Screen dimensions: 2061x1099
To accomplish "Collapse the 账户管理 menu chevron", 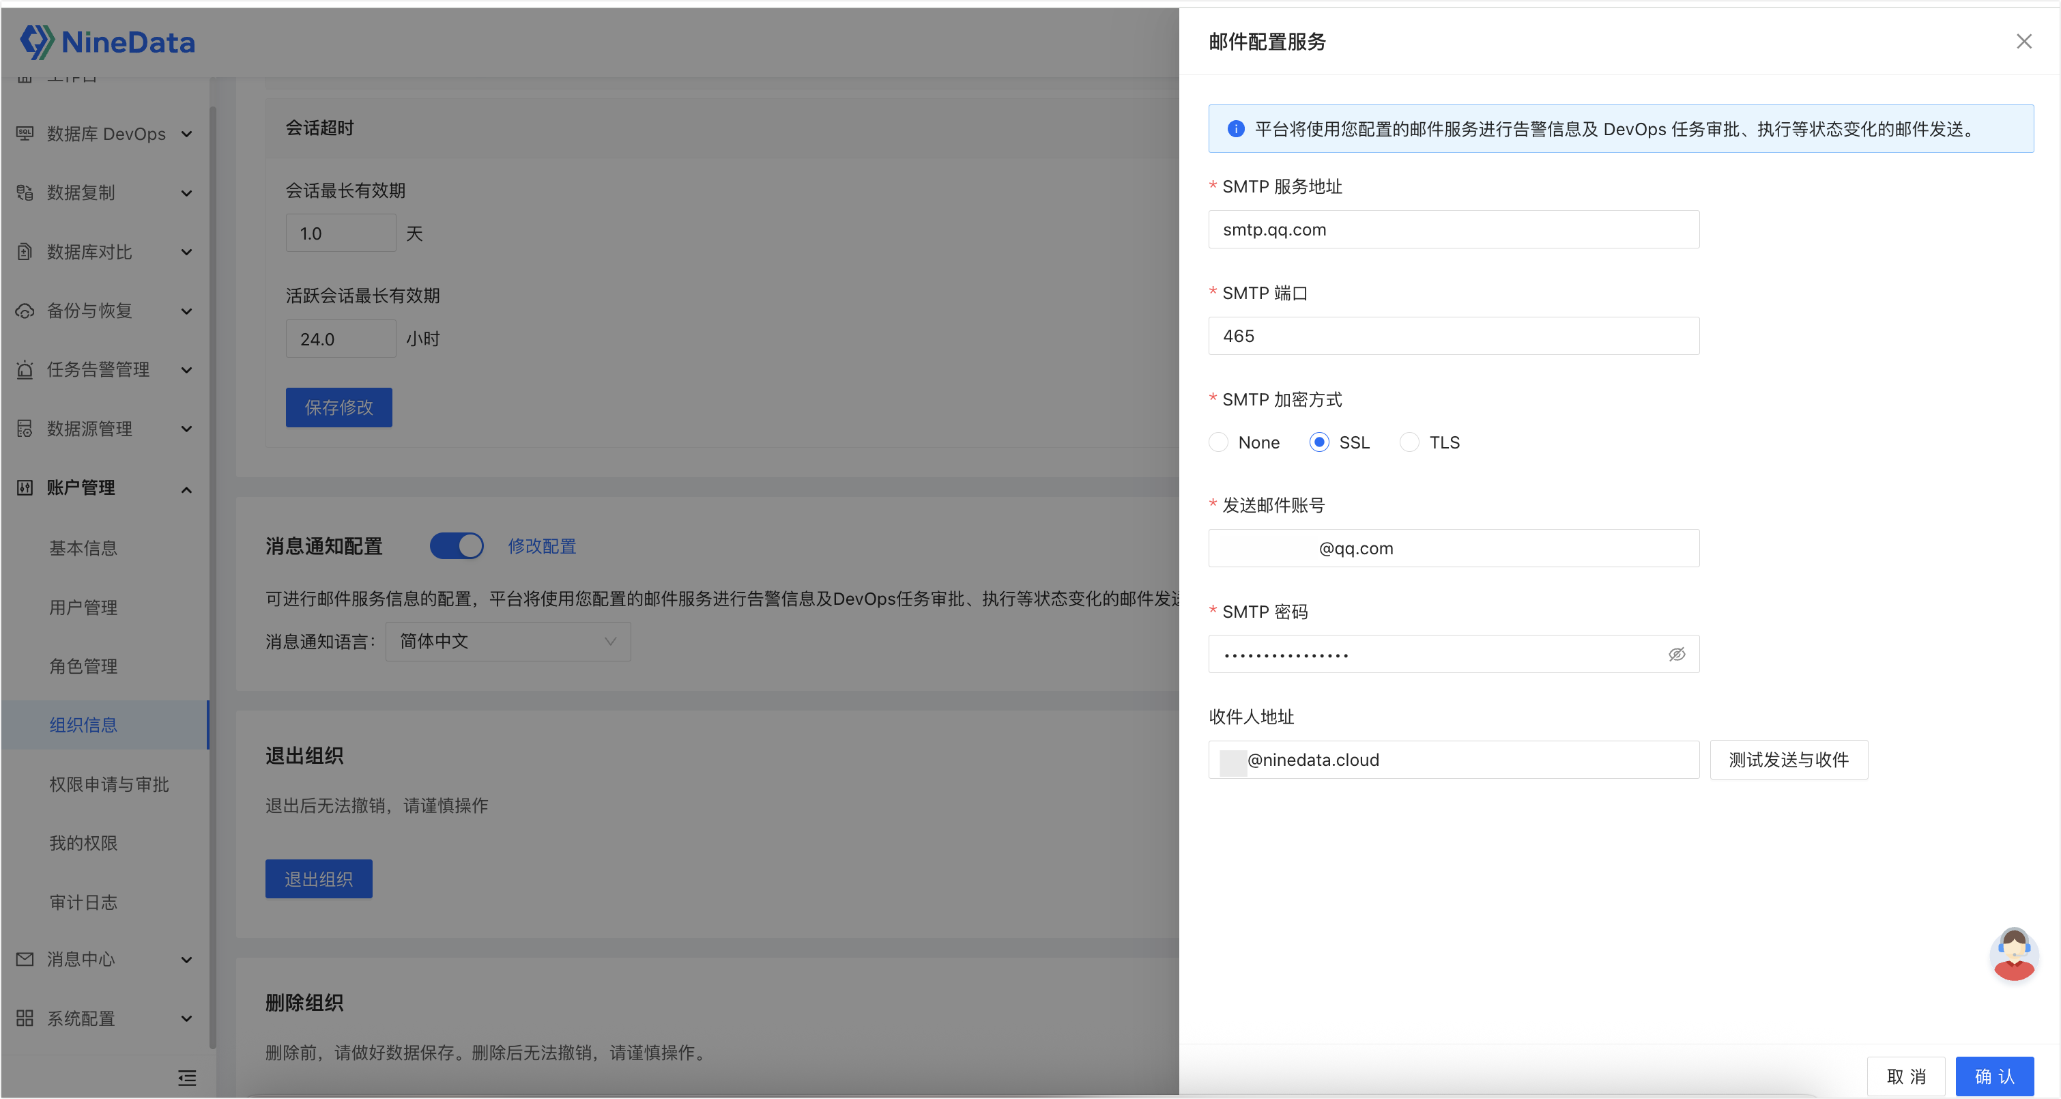I will (x=186, y=489).
